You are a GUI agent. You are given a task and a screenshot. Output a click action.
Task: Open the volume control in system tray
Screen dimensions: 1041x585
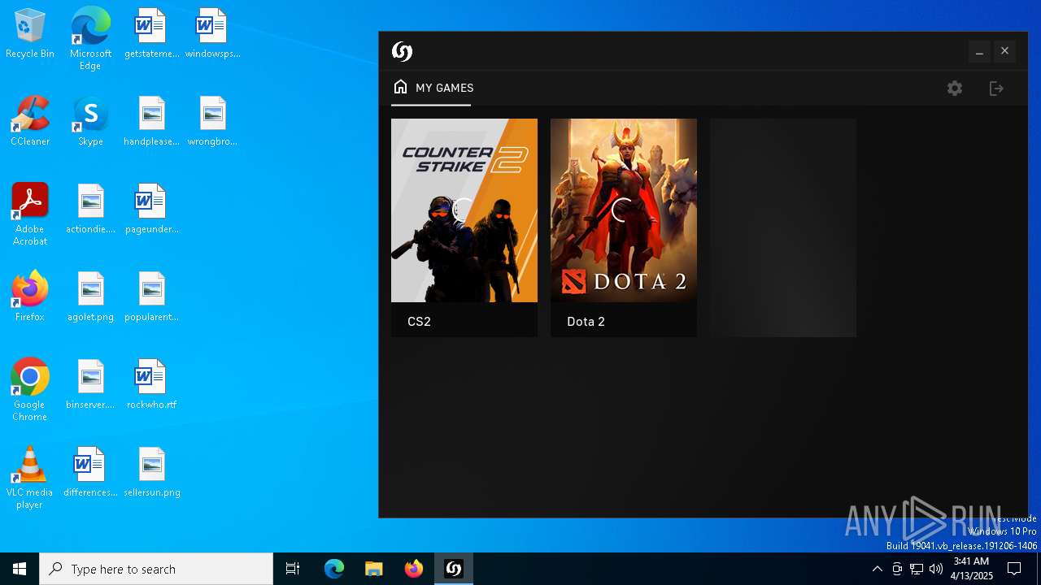pos(936,569)
